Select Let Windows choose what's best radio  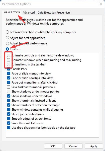(x=8, y=32)
